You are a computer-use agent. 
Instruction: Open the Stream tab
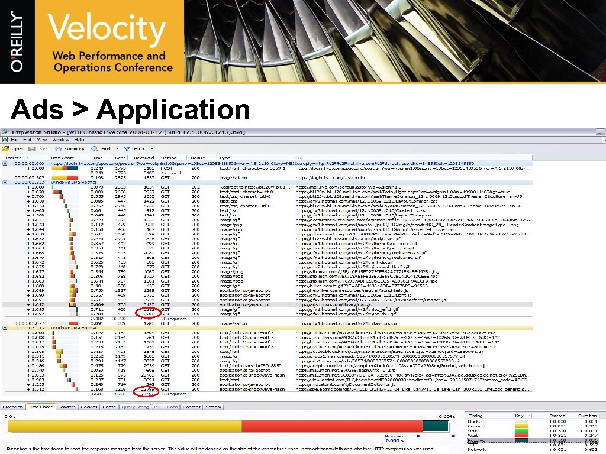pyautogui.click(x=213, y=407)
